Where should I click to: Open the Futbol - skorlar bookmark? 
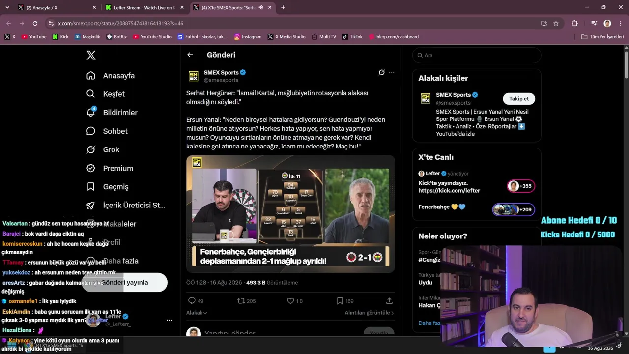(x=202, y=37)
